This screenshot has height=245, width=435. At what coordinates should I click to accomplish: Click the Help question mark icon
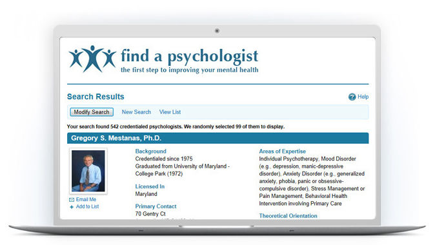[352, 97]
